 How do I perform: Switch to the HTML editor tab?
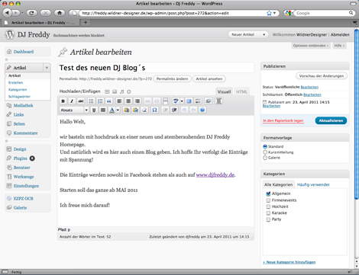[x=241, y=91]
